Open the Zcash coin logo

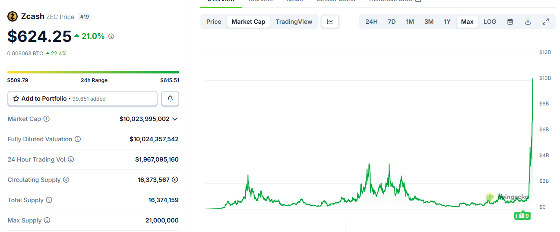(13, 16)
